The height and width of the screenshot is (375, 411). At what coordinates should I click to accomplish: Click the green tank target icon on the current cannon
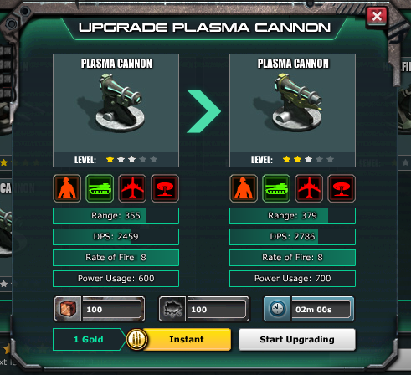point(100,188)
